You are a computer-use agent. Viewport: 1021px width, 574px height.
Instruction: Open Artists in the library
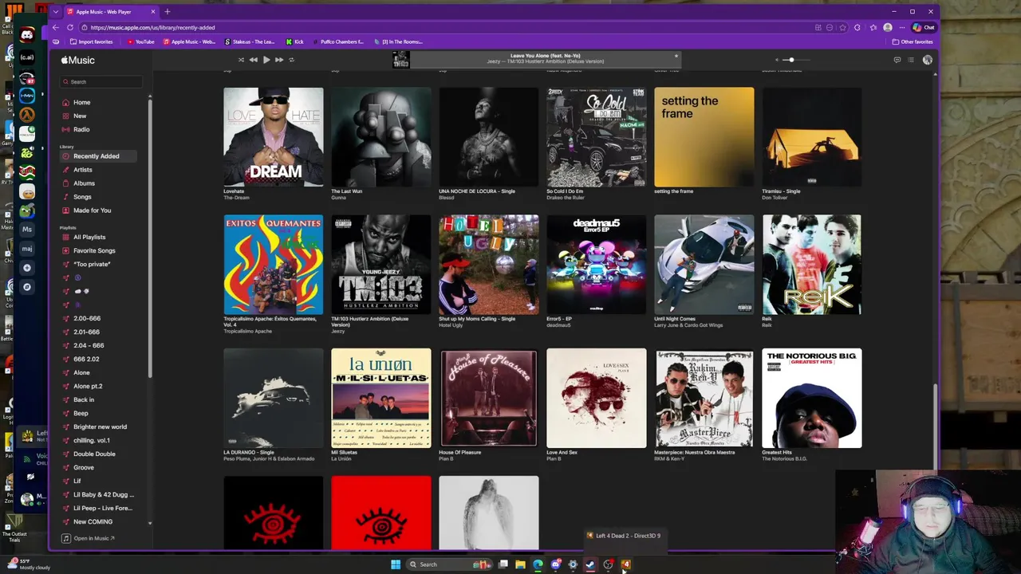pos(83,170)
